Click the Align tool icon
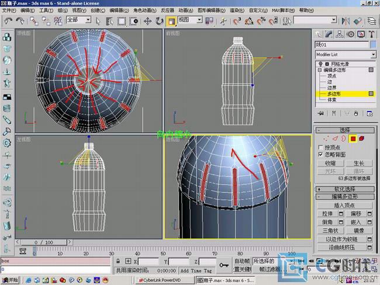This screenshot has height=285, width=380. click(357, 21)
